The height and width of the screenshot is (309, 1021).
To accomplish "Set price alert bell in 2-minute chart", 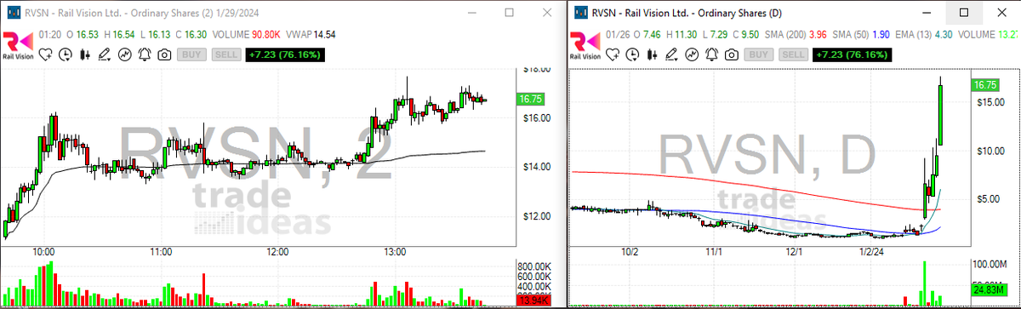I will click(145, 54).
